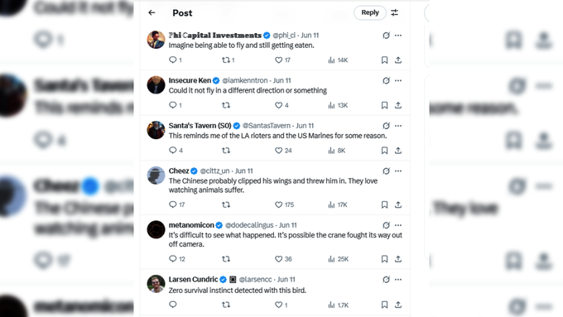Viewport: 563px width, 317px height.
Task: Go back using the arrow beside Post
Action: (x=152, y=12)
